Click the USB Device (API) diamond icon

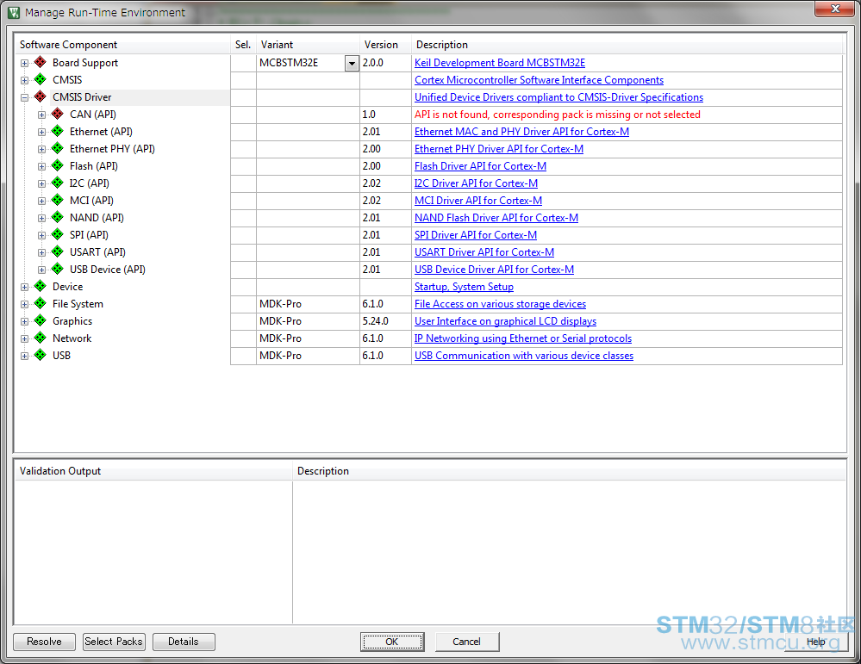[58, 269]
